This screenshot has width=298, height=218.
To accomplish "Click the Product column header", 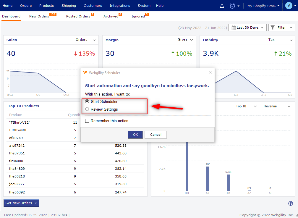I will [x=15, y=115].
